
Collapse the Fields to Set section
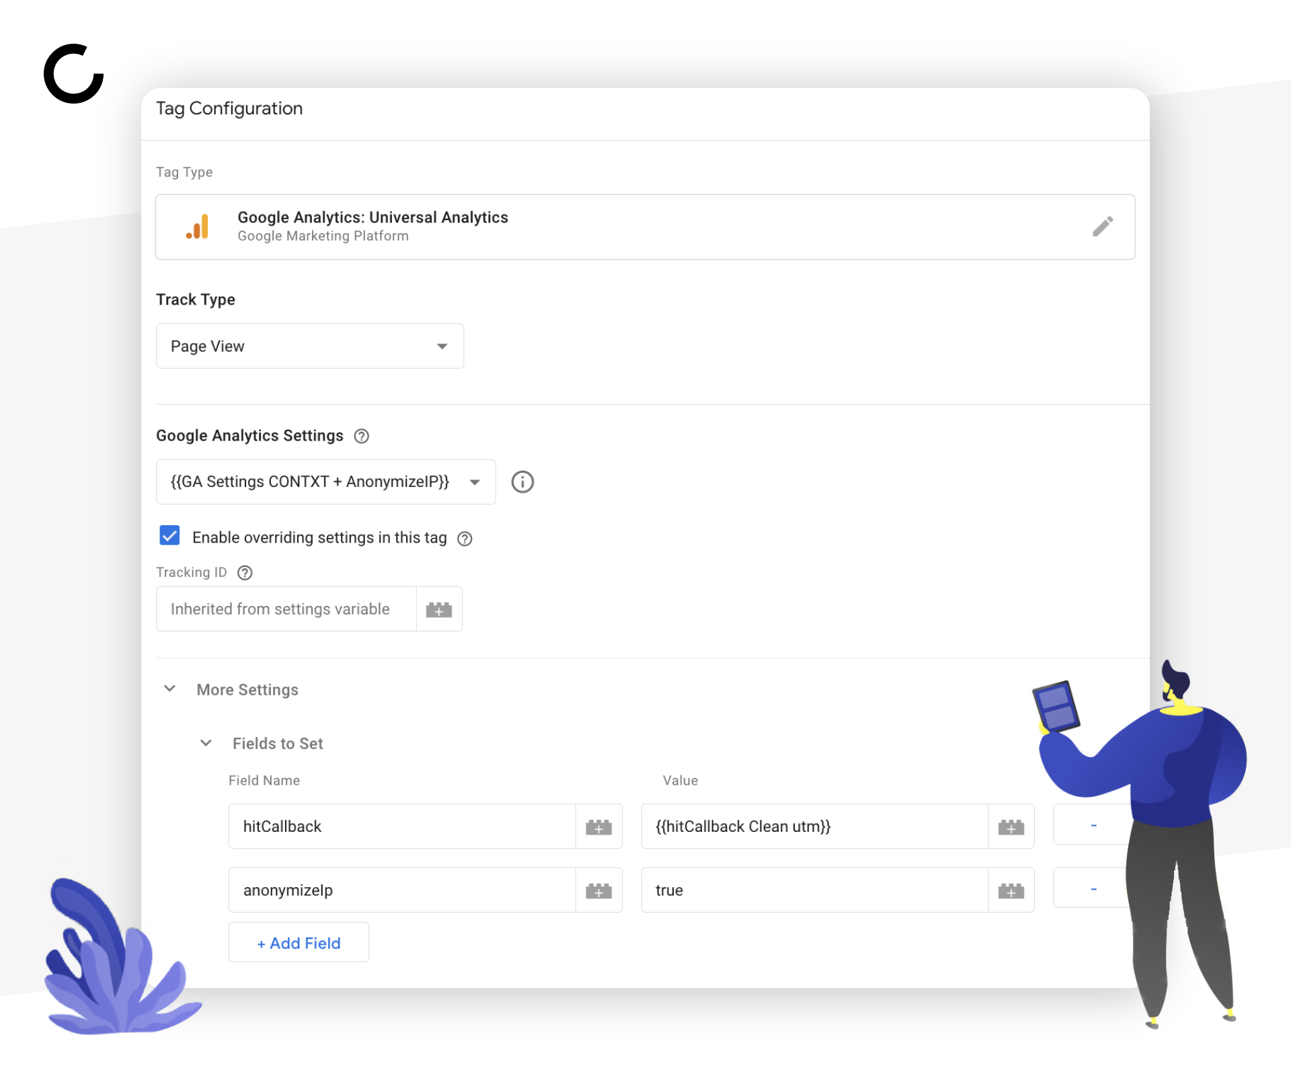206,743
